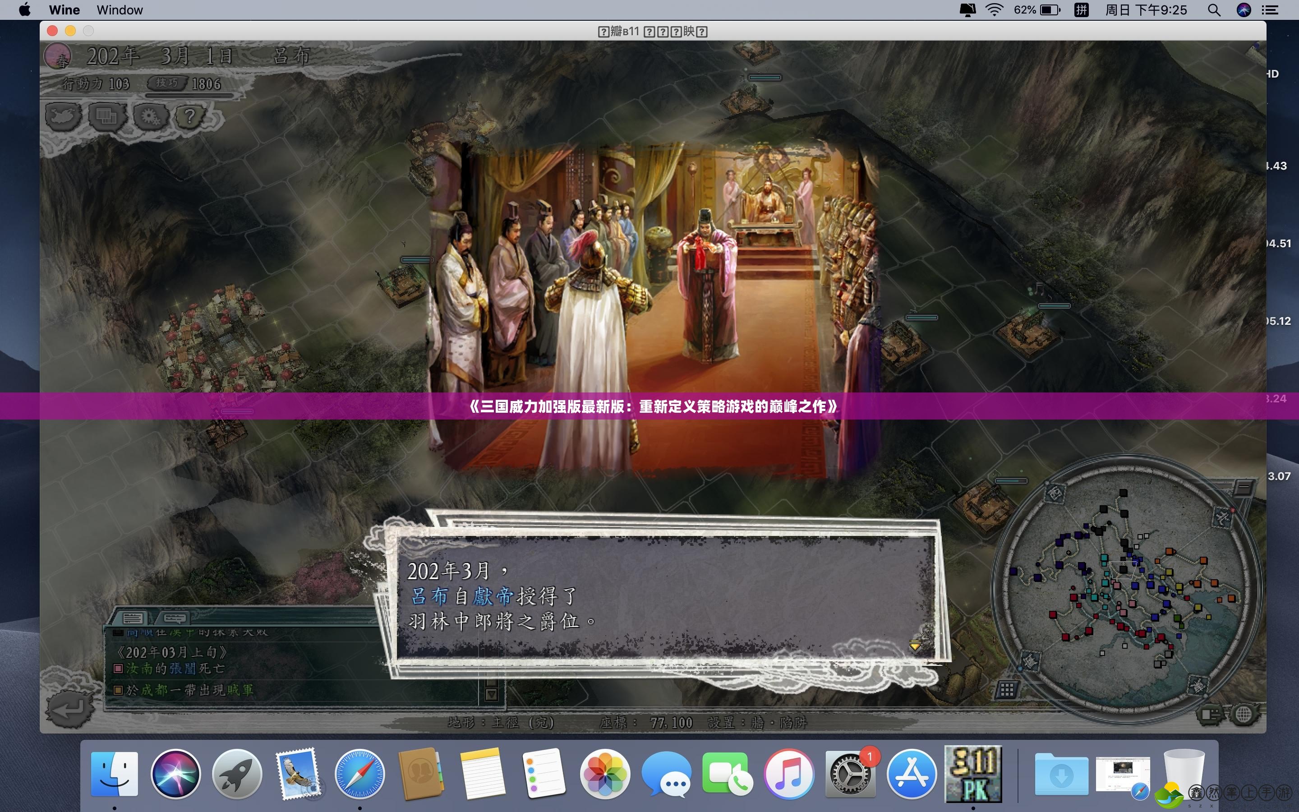Collapse the minimap with minus button
The height and width of the screenshot is (812, 1299).
[1243, 488]
